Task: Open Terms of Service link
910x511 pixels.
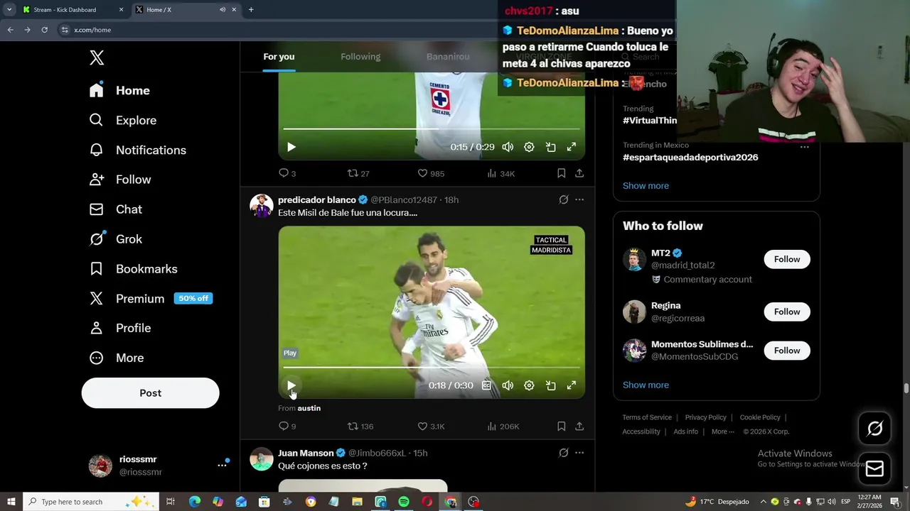Action: coord(647,417)
